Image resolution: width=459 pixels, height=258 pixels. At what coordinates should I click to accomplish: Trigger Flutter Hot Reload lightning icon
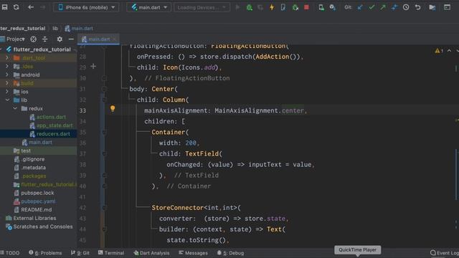coord(272,7)
